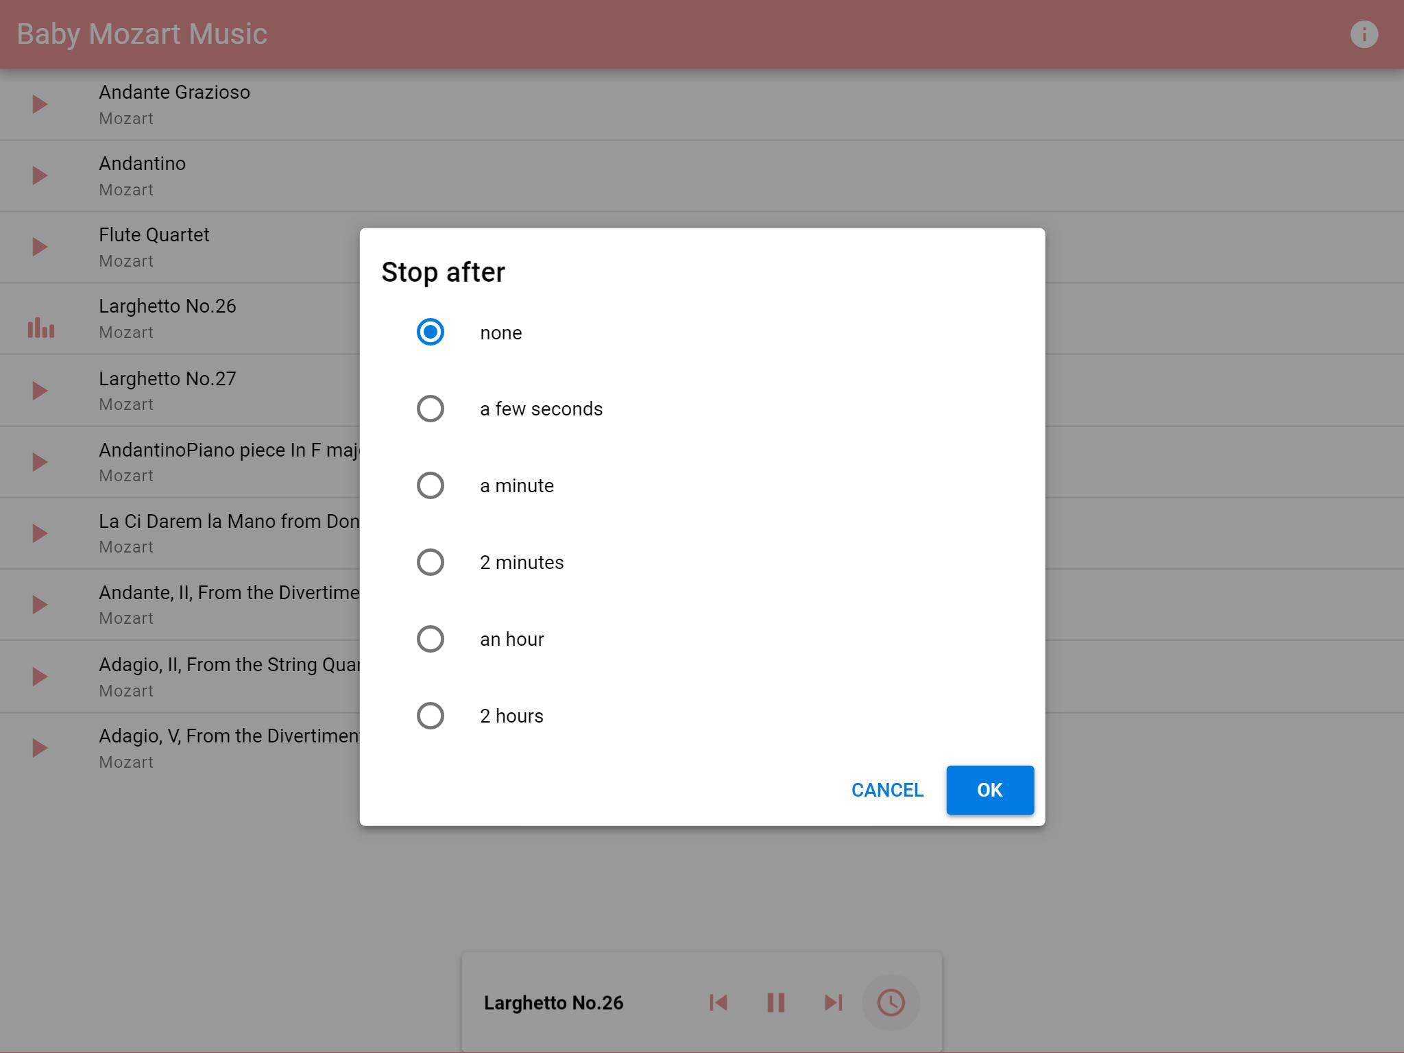Choose 'a minute' stop timer
This screenshot has width=1404, height=1053.
tap(431, 485)
